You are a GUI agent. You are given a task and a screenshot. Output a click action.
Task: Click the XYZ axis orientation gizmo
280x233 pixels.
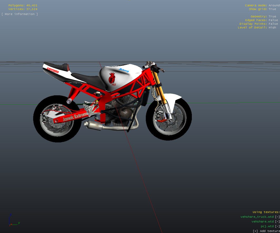[14, 220]
